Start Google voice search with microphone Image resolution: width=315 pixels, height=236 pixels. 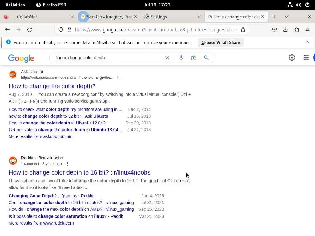click(x=181, y=58)
